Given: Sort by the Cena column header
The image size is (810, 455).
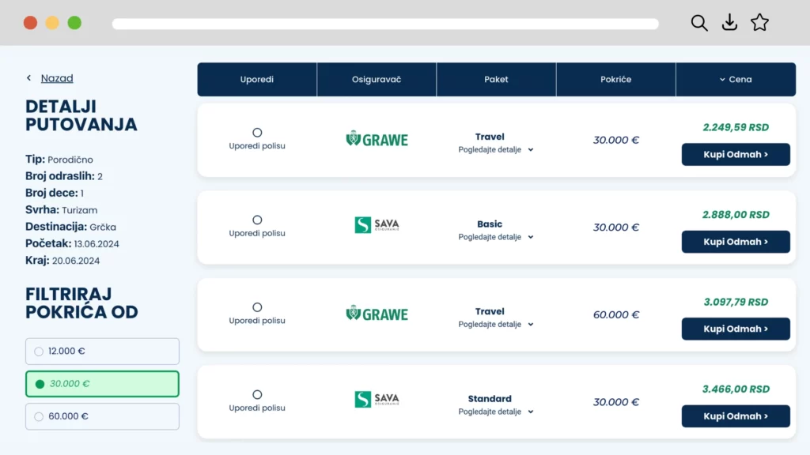Looking at the screenshot, I should coord(736,79).
